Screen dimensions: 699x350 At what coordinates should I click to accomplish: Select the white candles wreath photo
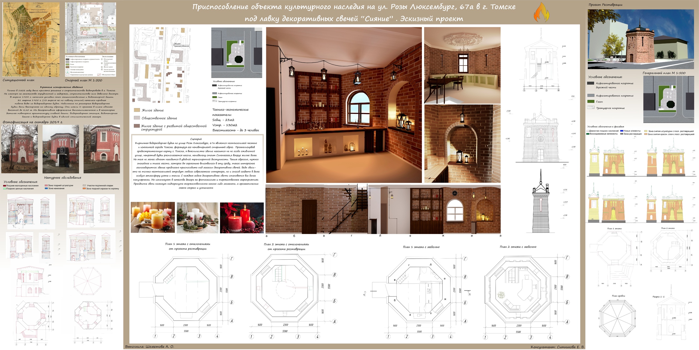tap(197, 217)
